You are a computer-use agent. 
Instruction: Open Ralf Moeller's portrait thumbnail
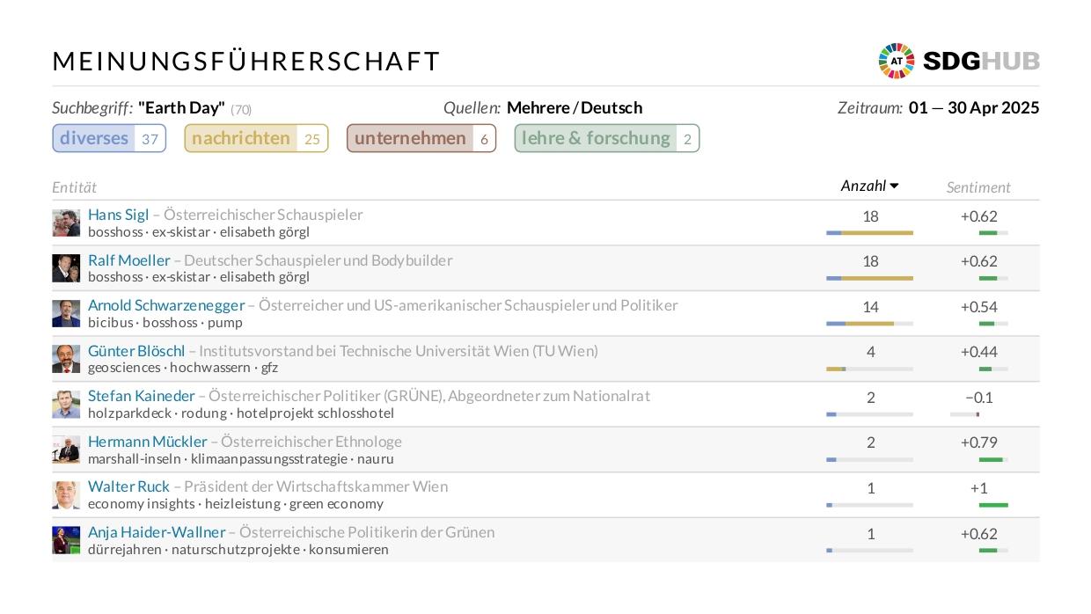pos(66,268)
